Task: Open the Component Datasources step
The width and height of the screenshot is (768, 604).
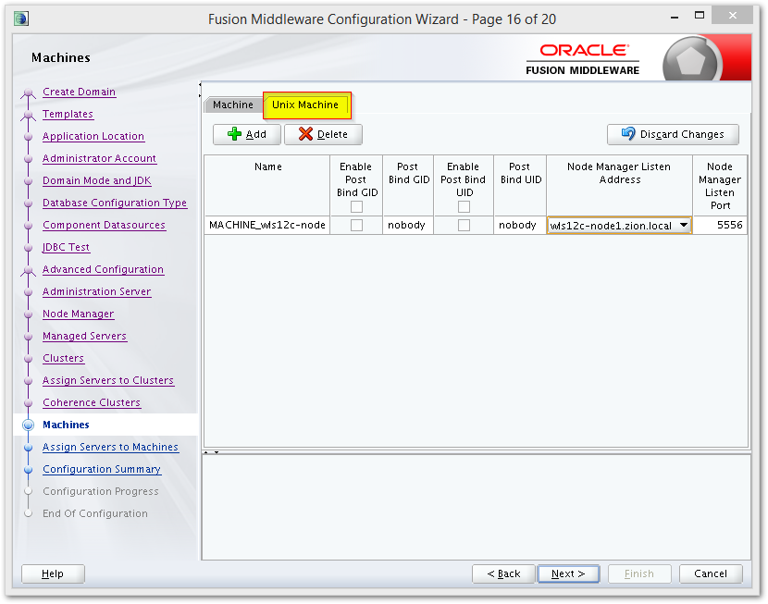Action: tap(104, 225)
